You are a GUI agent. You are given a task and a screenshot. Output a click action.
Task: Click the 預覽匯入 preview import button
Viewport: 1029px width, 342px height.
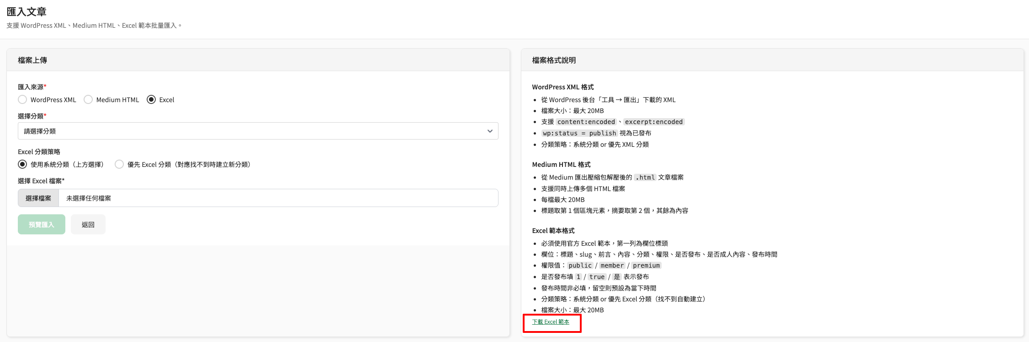pos(42,224)
